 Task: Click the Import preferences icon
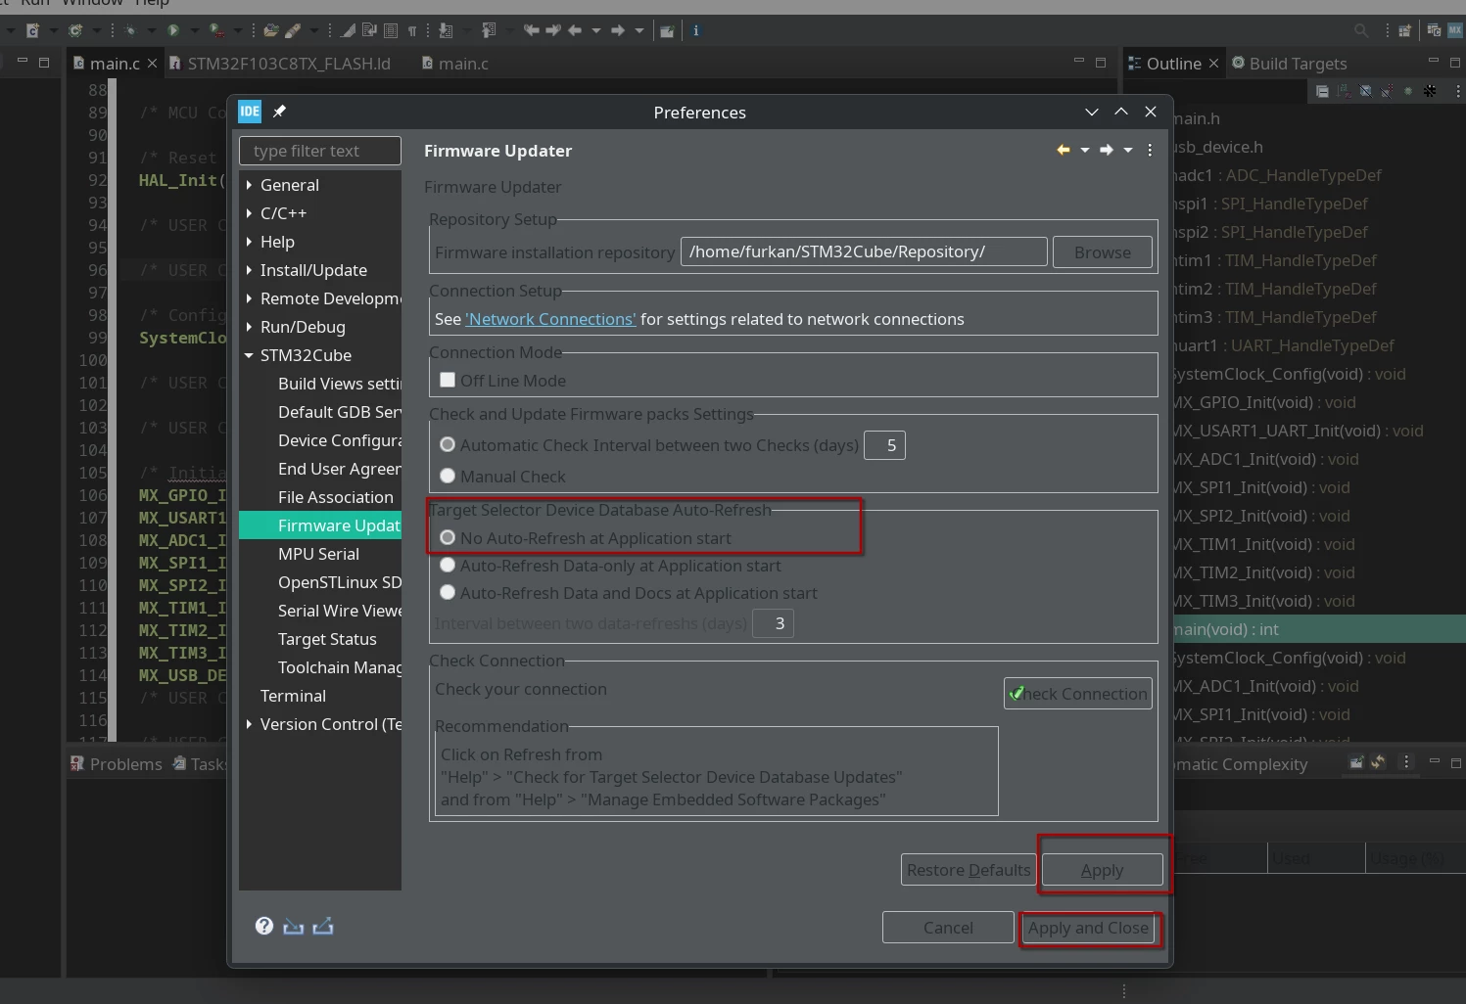(x=293, y=926)
